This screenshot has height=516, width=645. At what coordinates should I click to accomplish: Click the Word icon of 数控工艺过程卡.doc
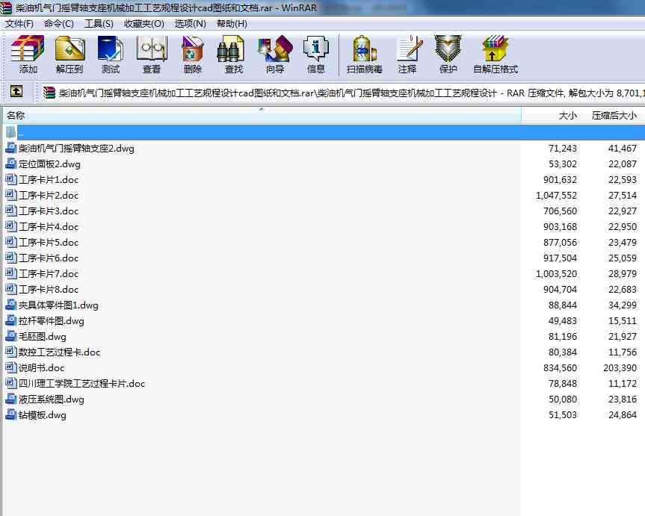pos(11,352)
